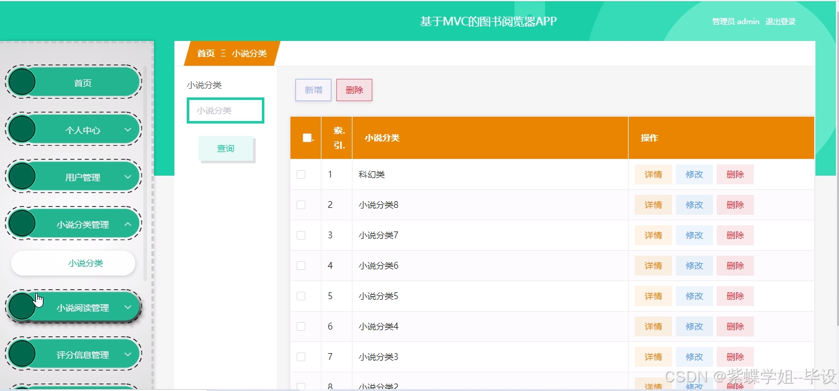Collapse the 小说分类管理 sidebar menu
Image resolution: width=839 pixels, height=391 pixels.
[x=74, y=225]
